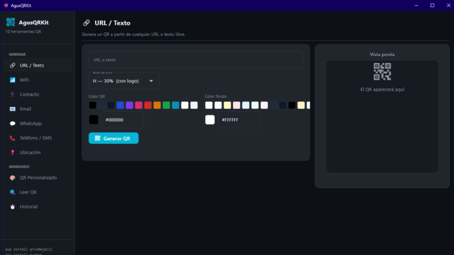
Task: Open Teléfono / SMS tool
Action: tap(37, 138)
